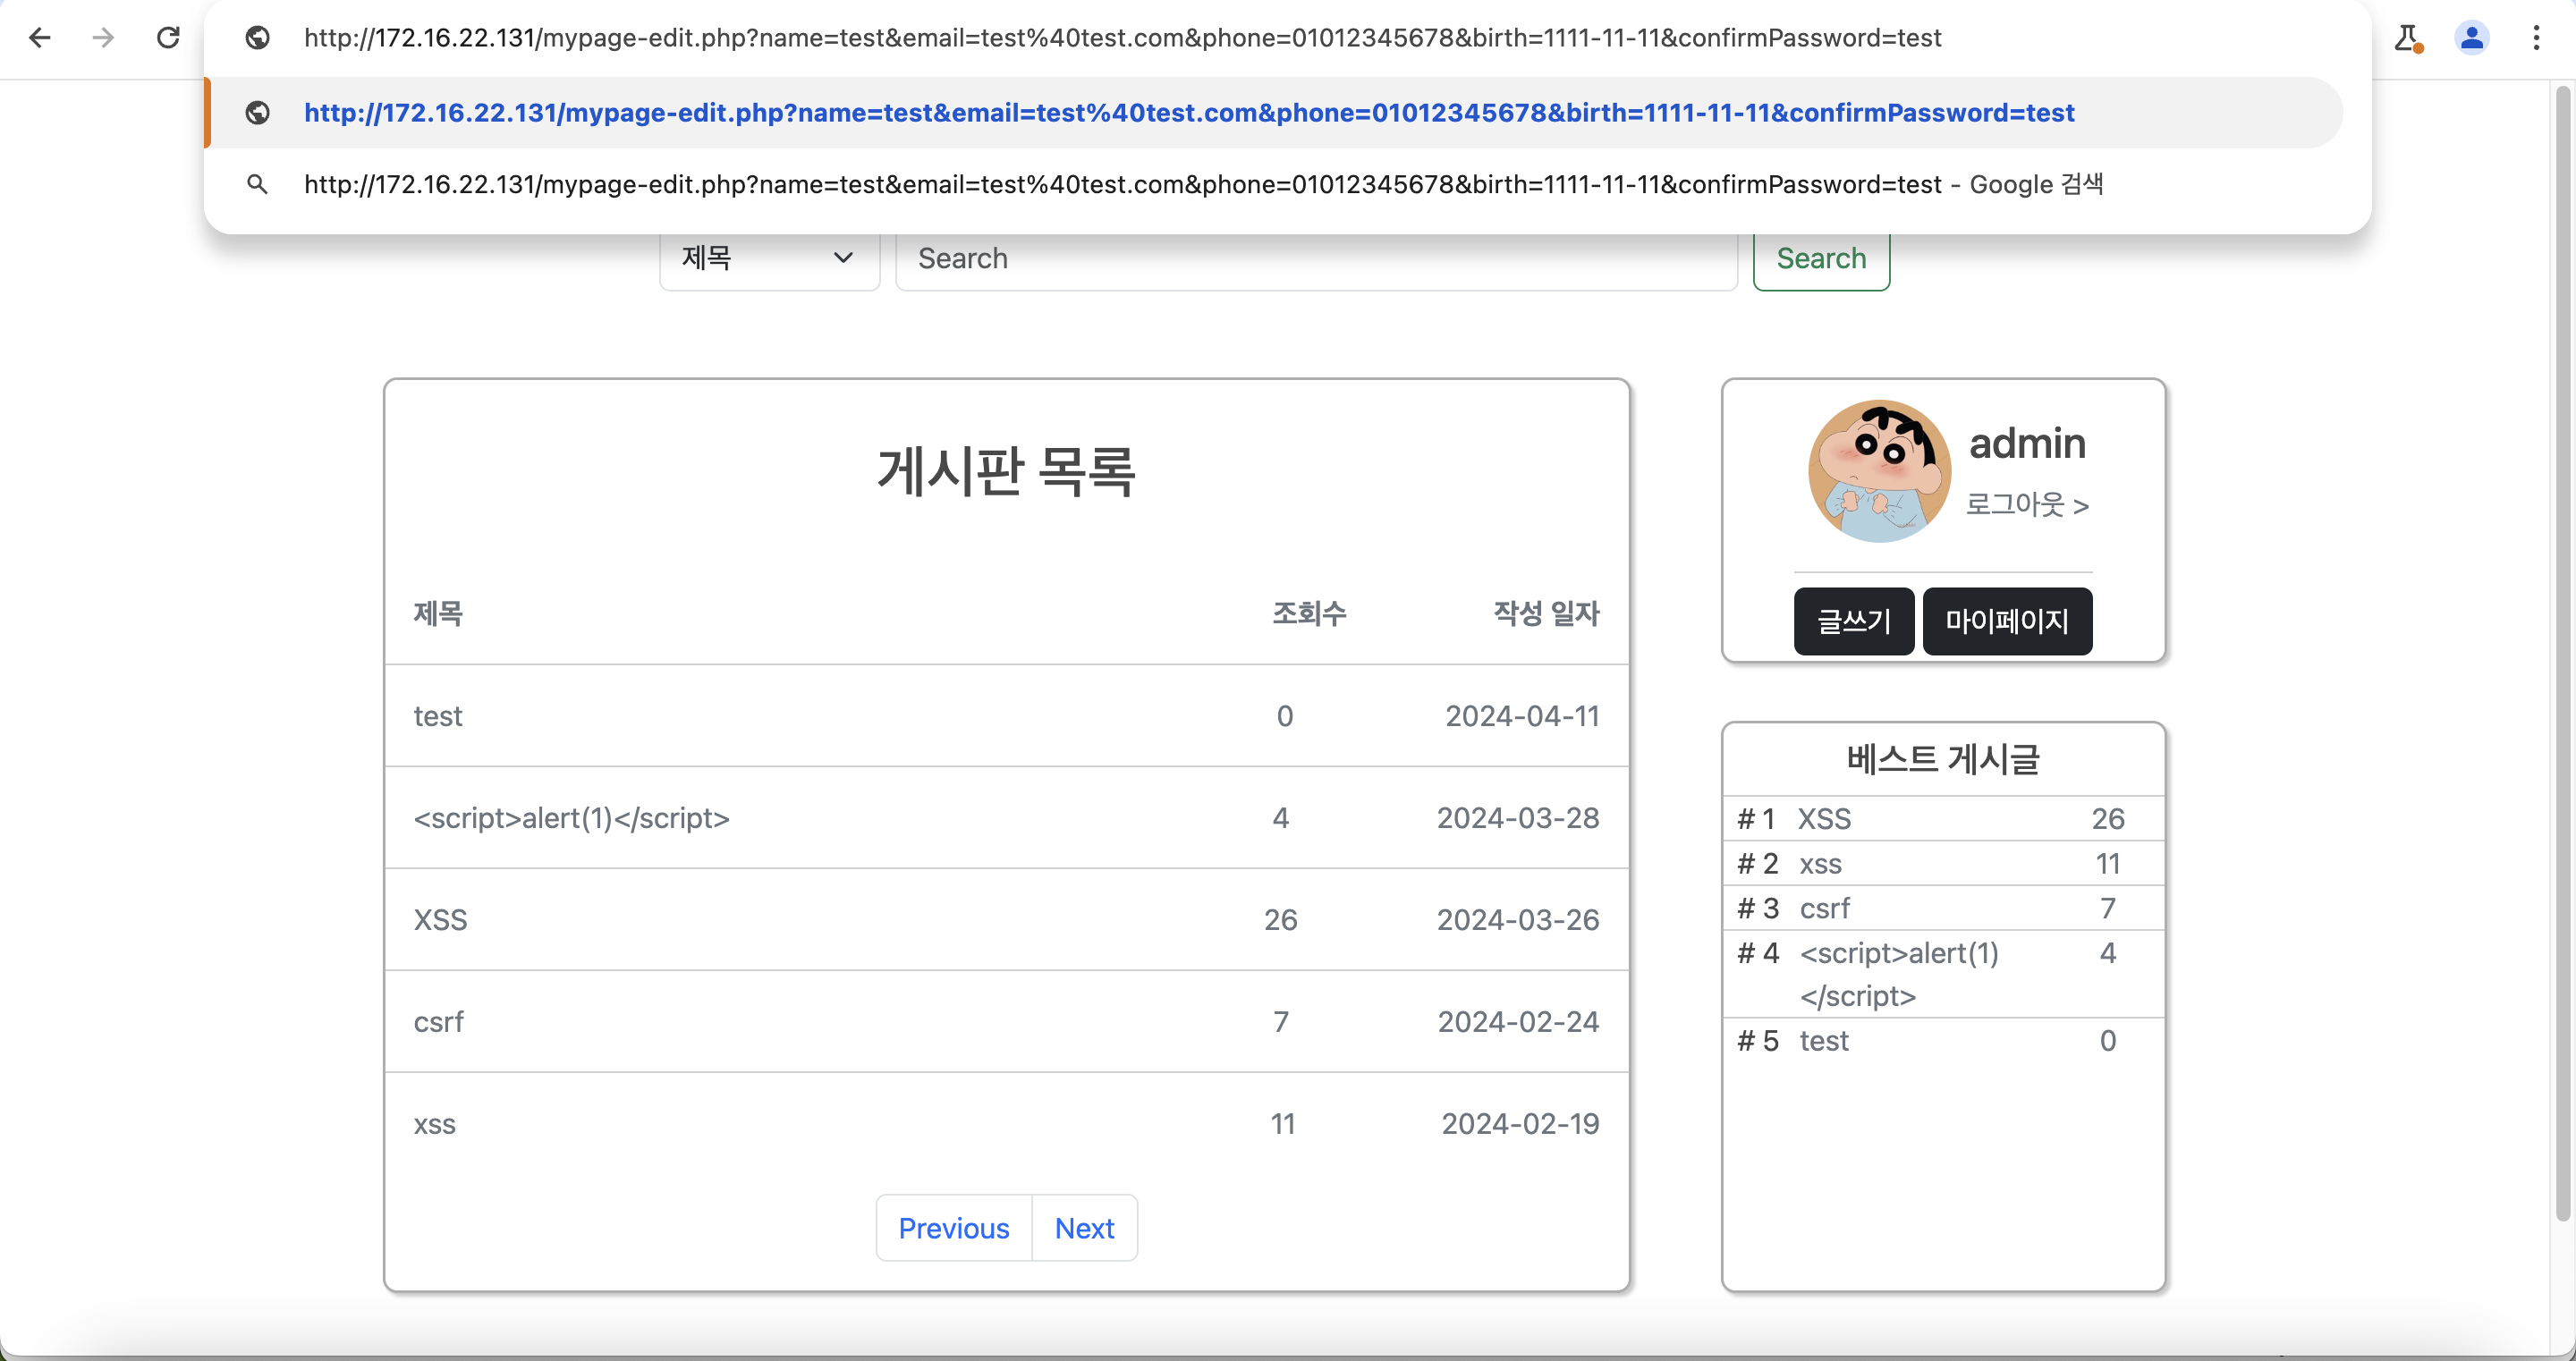Screen dimensions: 2576x1361
Task: Go to the Next page
Action: click(1084, 1228)
